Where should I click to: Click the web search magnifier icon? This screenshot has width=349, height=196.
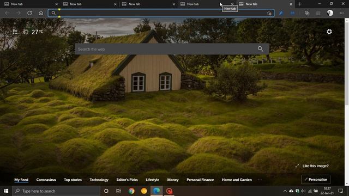(260, 49)
